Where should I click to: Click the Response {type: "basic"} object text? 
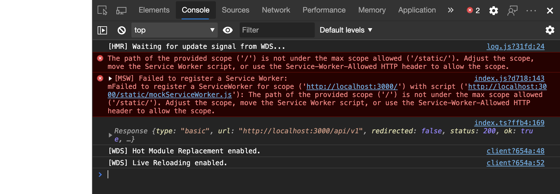tap(323, 135)
